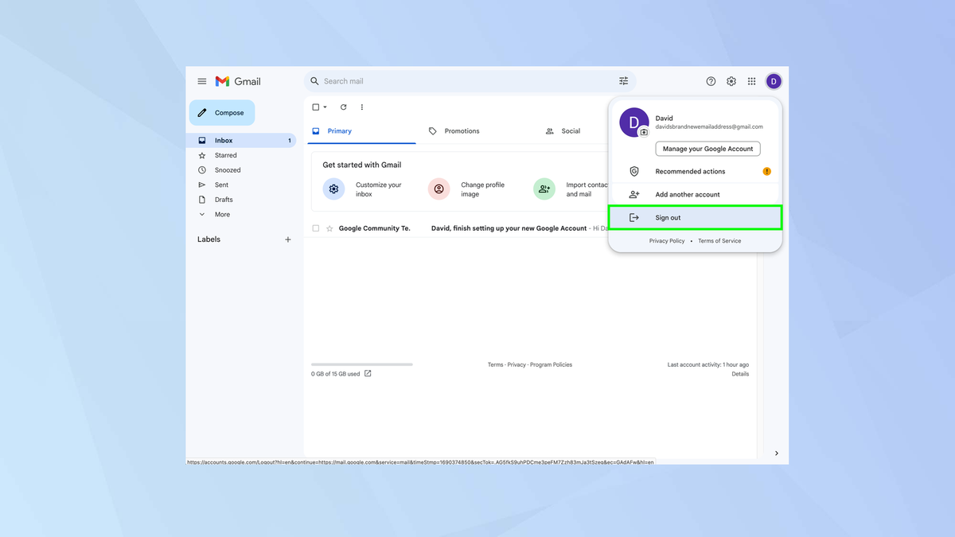Switch to the Promotions tab
The image size is (955, 537).
[462, 130]
